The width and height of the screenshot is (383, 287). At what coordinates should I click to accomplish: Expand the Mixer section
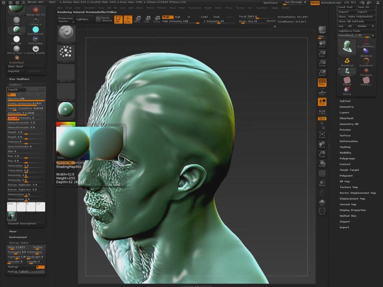[13, 231]
